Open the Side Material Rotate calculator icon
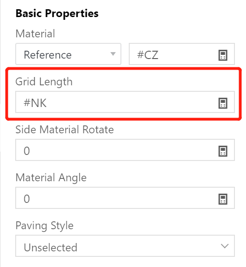The height and width of the screenshot is (267, 246). [222, 151]
